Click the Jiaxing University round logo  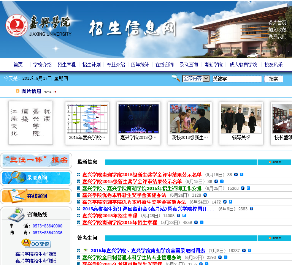coord(17,25)
